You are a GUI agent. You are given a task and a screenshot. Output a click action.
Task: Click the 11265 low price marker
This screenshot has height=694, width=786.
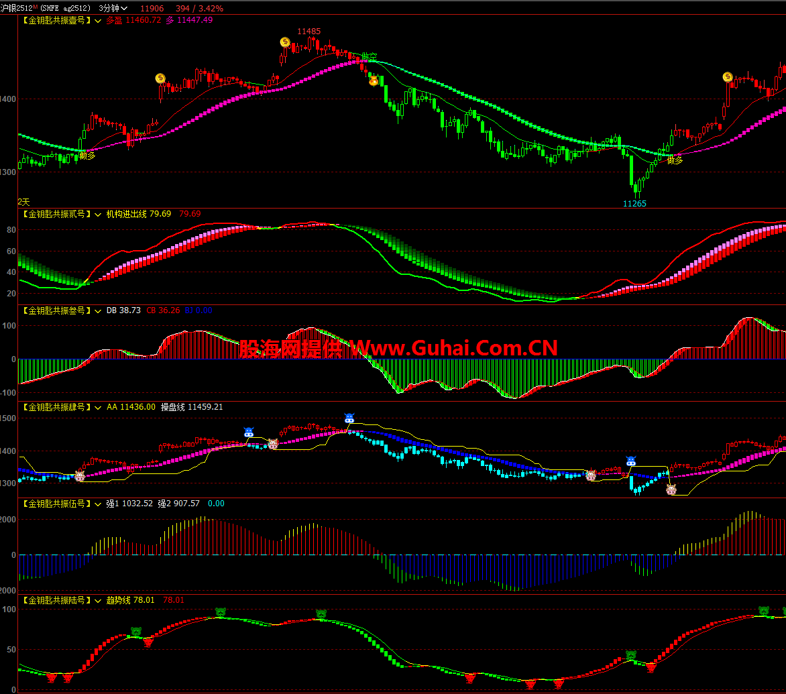click(x=634, y=203)
